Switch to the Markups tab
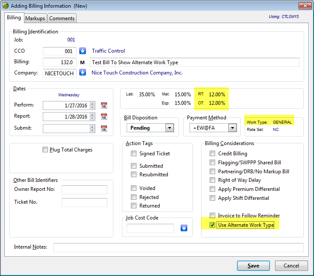The width and height of the screenshot is (314, 276). point(35,18)
